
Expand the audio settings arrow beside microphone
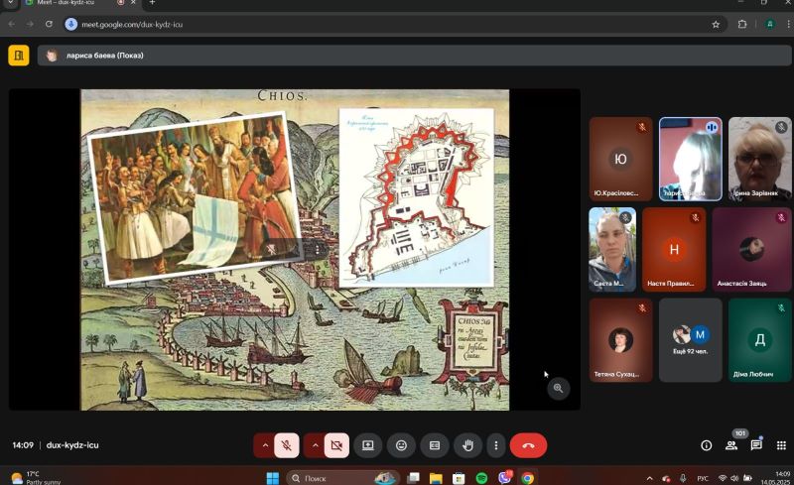(x=264, y=445)
